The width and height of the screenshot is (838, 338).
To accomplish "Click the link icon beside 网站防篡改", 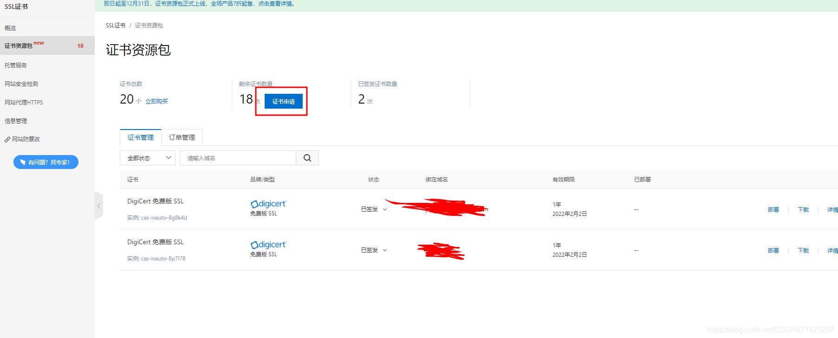I will 7,139.
